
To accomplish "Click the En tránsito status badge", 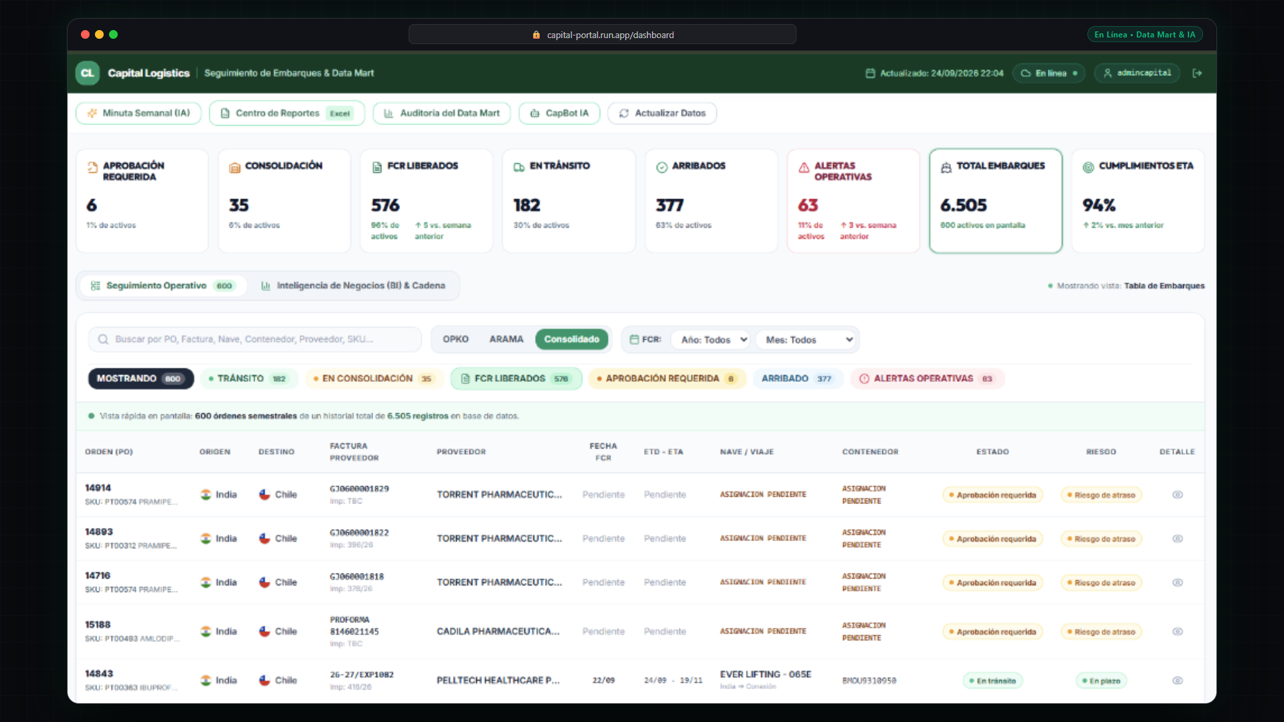I will 992,681.
